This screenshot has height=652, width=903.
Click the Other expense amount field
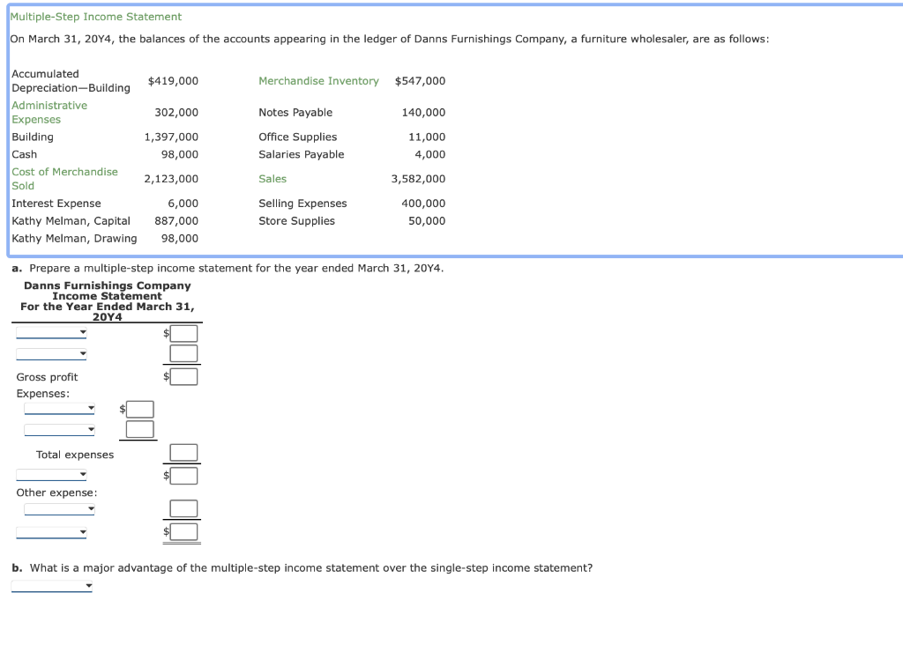(183, 508)
